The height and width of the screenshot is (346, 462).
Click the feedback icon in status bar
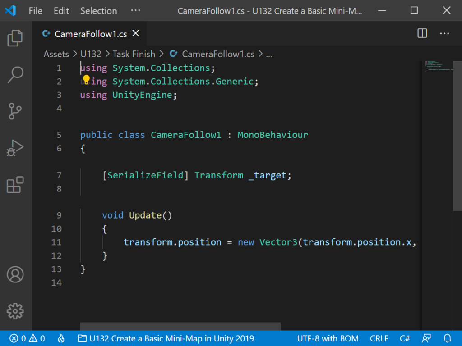point(426,338)
